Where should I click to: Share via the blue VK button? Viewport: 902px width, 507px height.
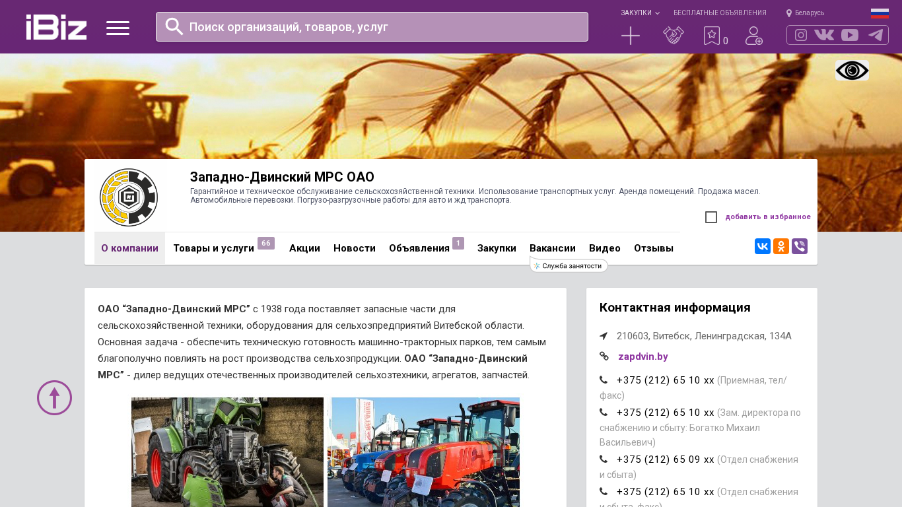[x=763, y=246]
